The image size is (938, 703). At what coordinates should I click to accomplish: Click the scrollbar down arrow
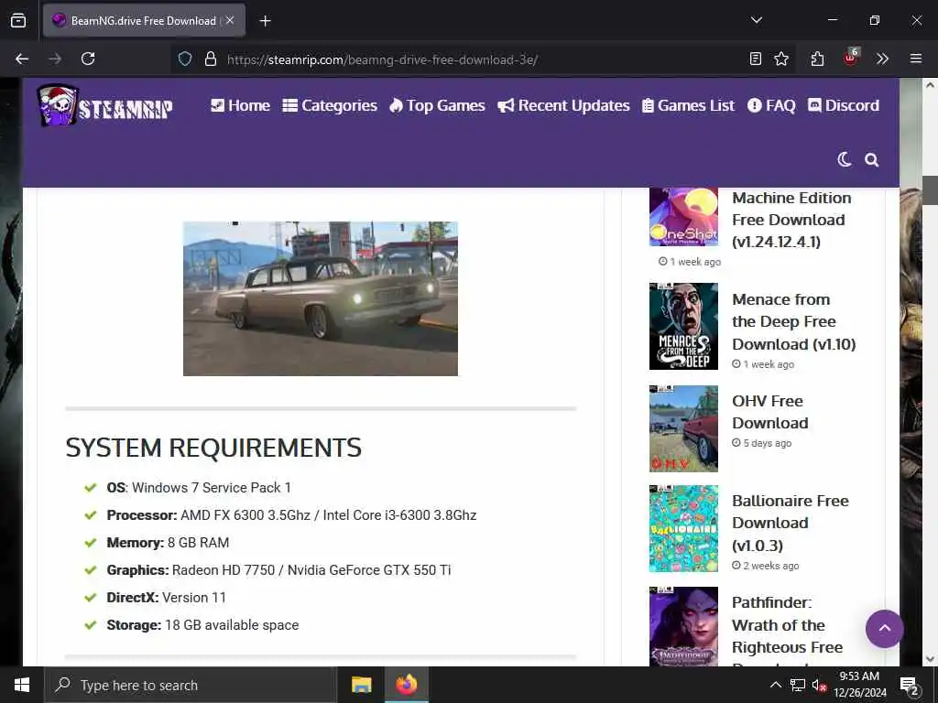[x=930, y=659]
